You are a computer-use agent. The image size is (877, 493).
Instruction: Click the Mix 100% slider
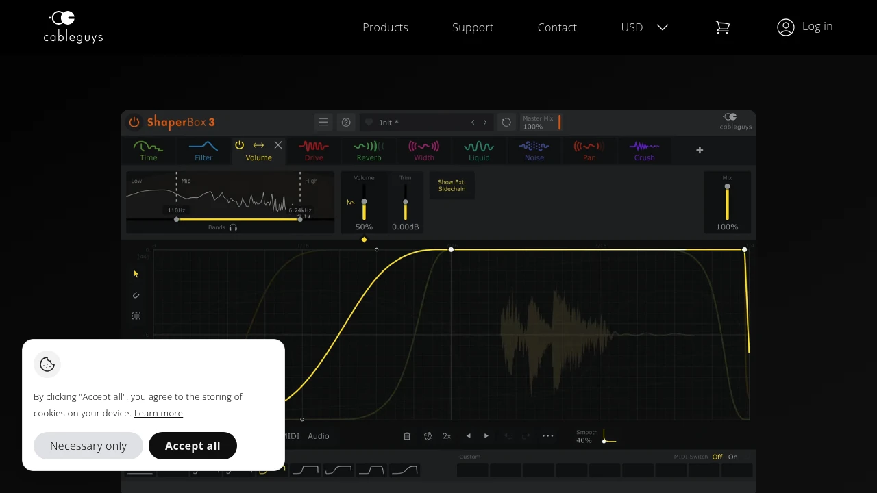(727, 203)
